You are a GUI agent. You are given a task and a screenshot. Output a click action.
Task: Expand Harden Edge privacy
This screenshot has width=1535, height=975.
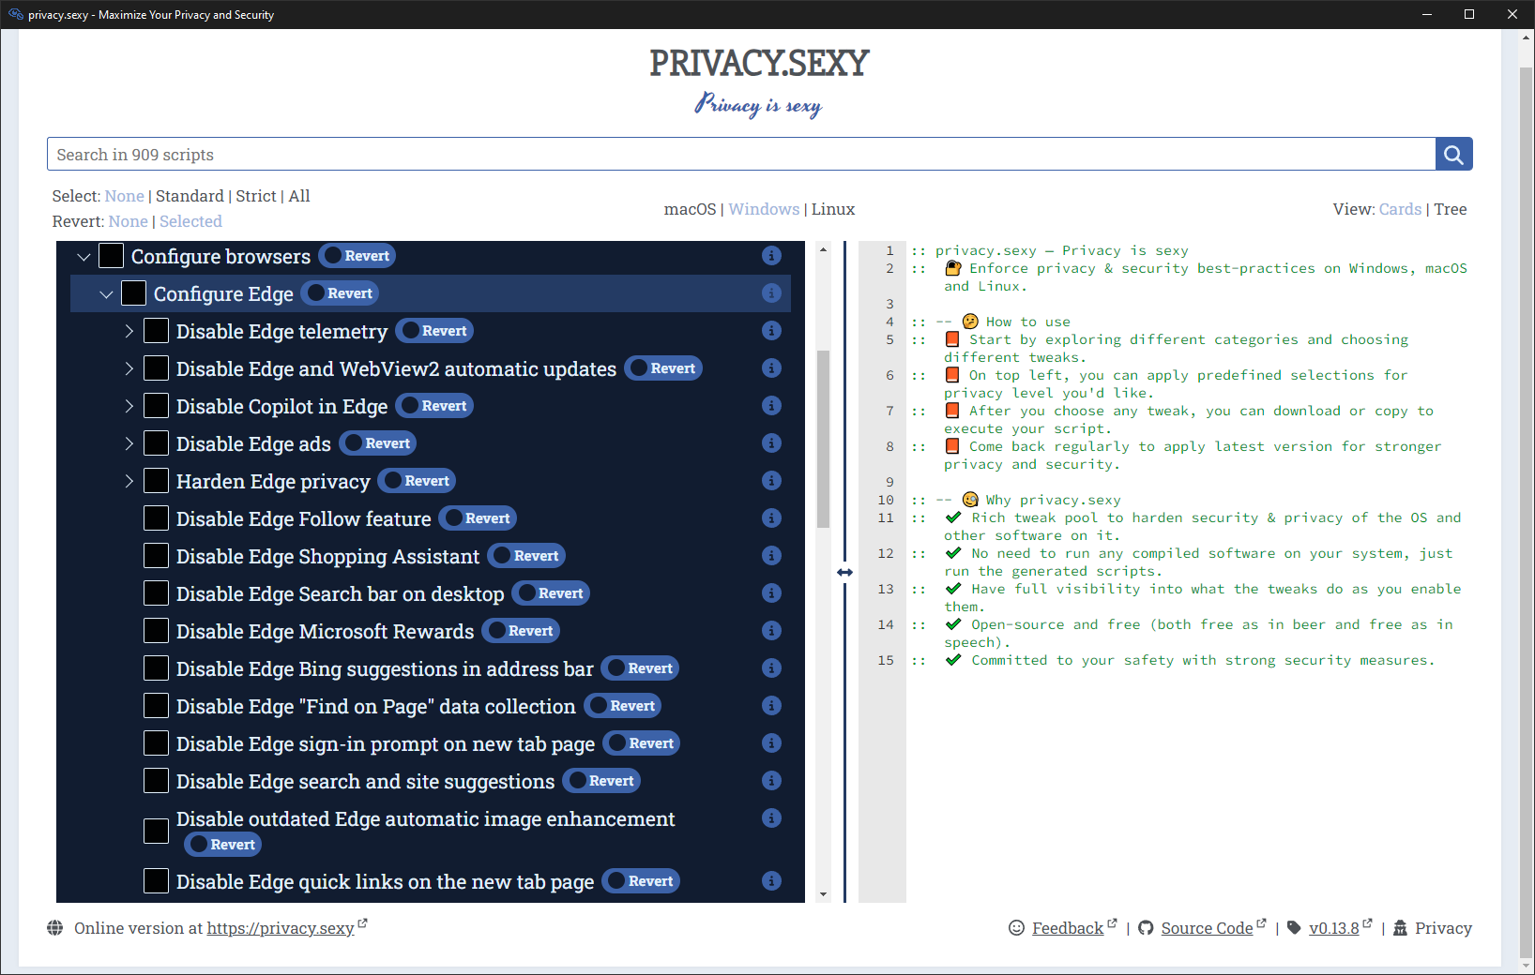coord(129,481)
